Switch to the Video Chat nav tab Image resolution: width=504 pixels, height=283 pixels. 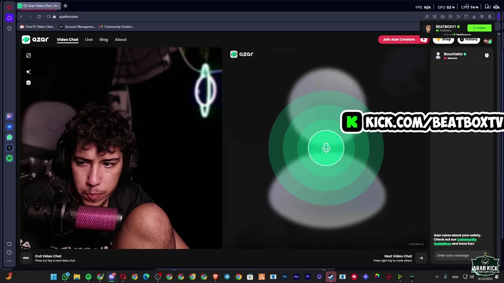pos(67,40)
